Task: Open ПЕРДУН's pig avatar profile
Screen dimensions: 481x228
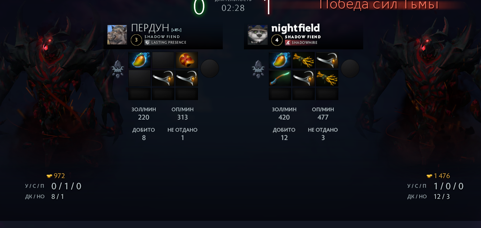Action: point(117,35)
